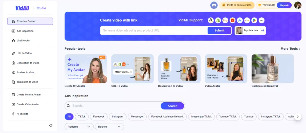Show more supported platforms ellipsis icon
This screenshot has height=133, width=306.
(261, 20)
